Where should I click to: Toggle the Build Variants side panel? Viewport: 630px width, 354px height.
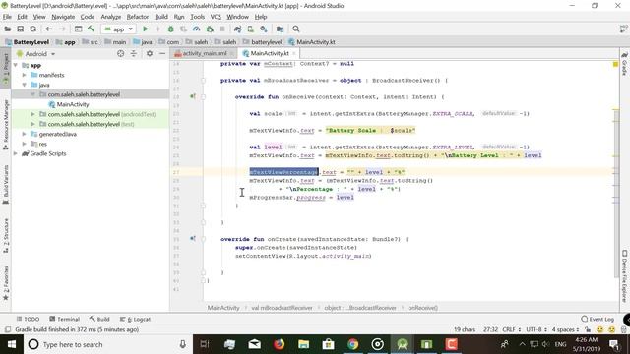(6, 184)
